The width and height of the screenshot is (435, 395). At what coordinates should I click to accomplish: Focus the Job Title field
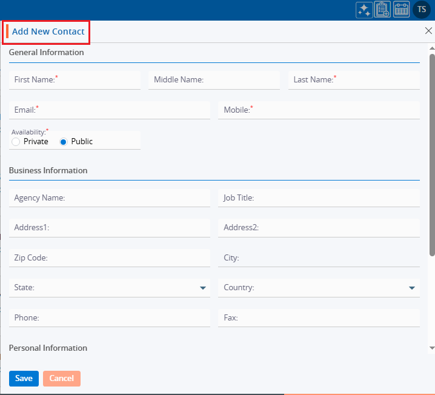(x=319, y=198)
